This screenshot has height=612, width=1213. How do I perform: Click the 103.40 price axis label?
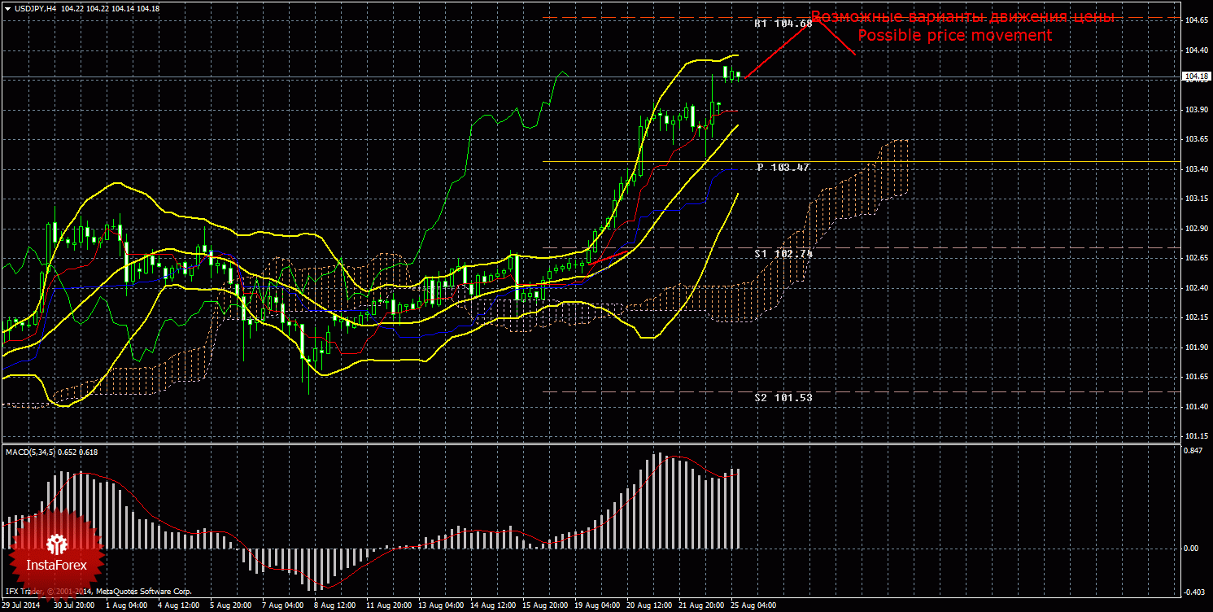1196,169
